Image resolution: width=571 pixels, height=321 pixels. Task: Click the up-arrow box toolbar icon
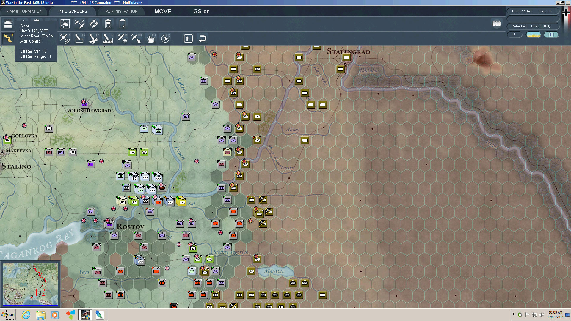(x=188, y=38)
